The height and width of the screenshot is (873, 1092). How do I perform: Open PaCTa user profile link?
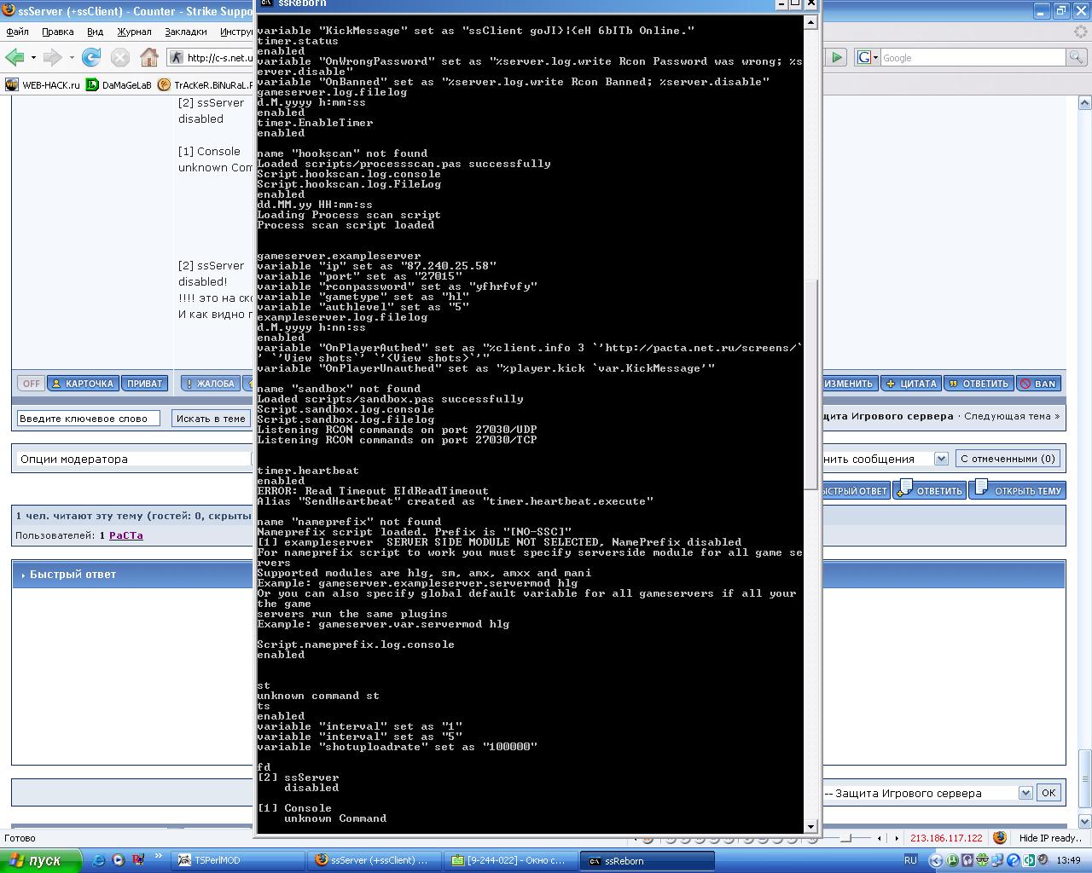coord(126,535)
